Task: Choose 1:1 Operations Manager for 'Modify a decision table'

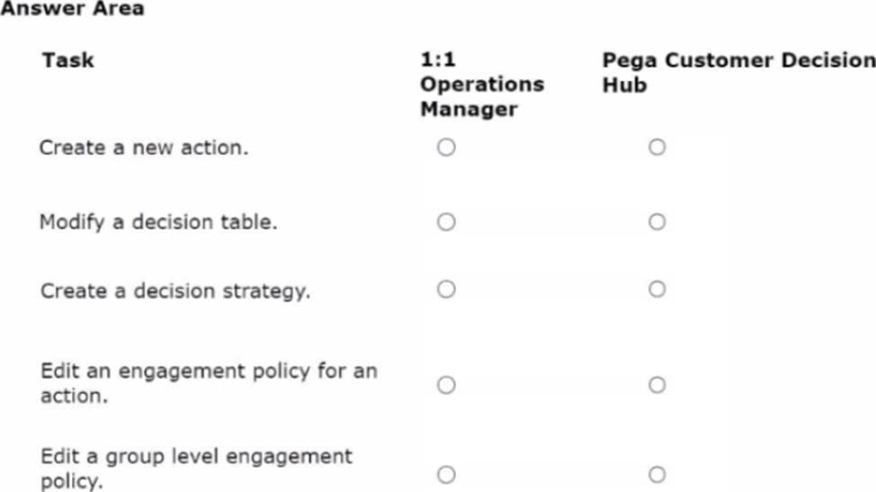Action: pyautogui.click(x=446, y=221)
